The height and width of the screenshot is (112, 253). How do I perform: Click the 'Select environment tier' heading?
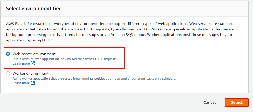point(33,9)
